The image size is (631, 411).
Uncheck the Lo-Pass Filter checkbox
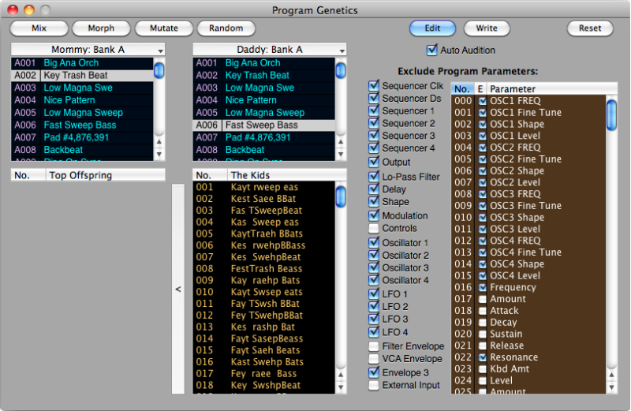coord(374,177)
